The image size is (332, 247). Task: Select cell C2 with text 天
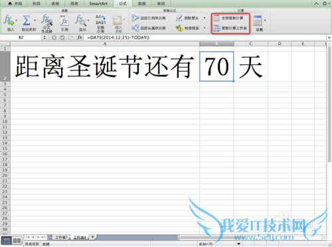(251, 66)
